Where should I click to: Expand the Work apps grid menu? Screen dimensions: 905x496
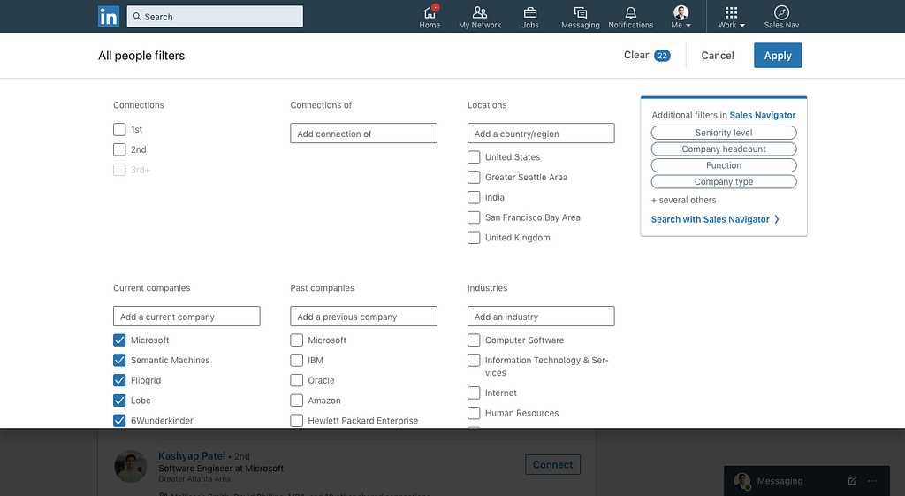[x=731, y=17]
